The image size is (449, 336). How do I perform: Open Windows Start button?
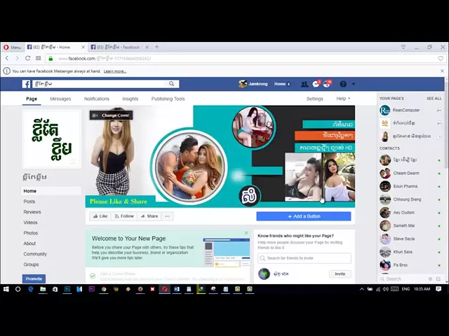click(x=6, y=289)
